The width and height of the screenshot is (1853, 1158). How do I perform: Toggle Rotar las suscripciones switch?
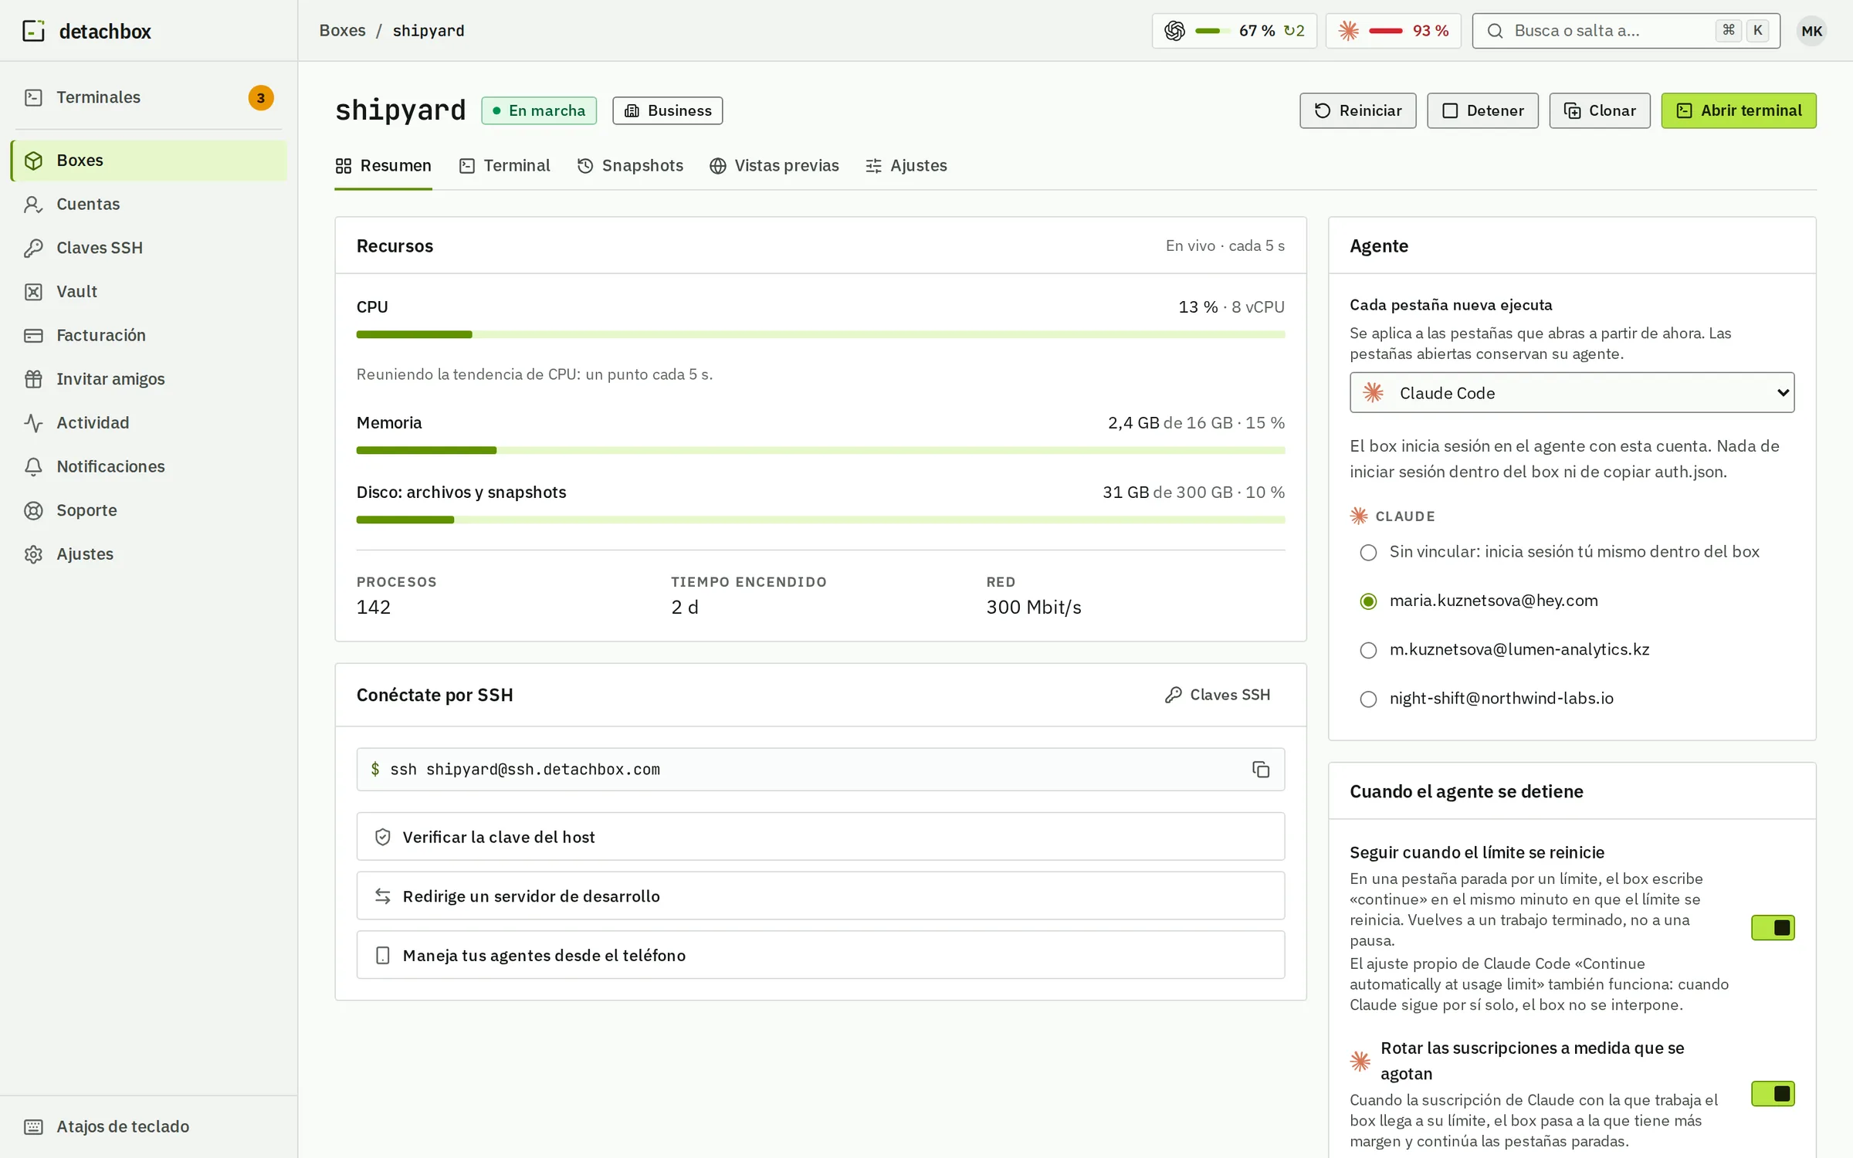tap(1773, 1093)
